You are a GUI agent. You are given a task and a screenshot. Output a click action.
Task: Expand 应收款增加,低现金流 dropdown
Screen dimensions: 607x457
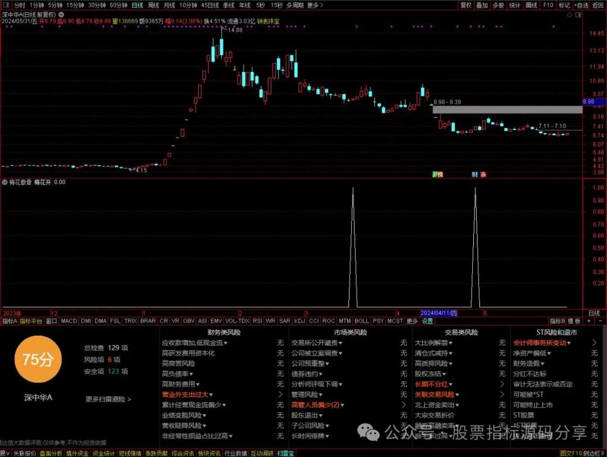(x=194, y=343)
